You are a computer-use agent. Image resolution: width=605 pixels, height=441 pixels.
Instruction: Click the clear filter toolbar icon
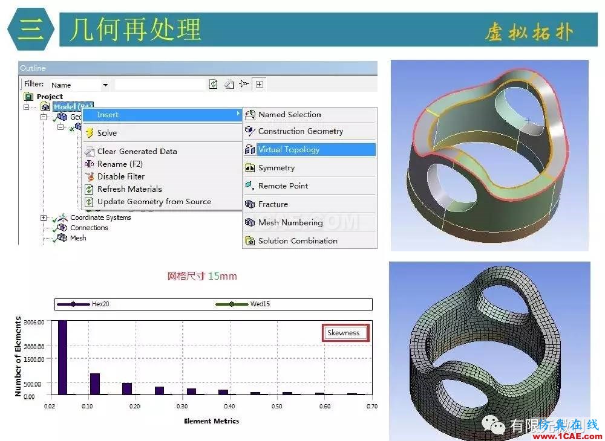click(x=229, y=84)
